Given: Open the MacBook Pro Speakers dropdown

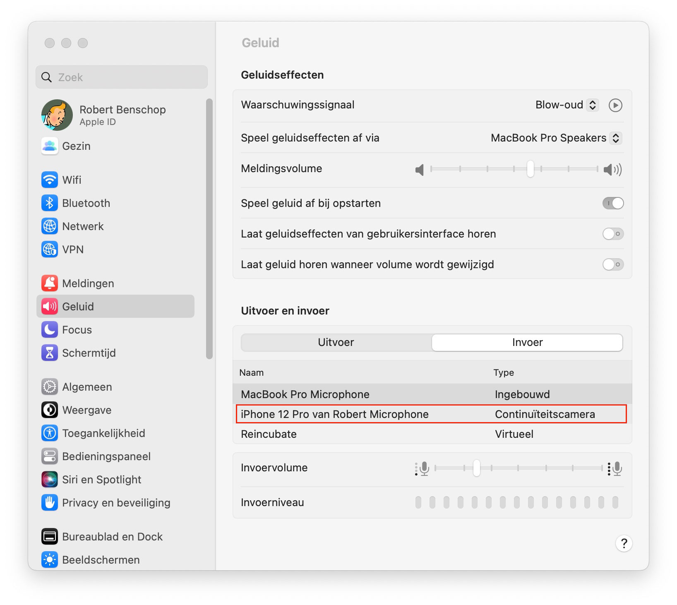Looking at the screenshot, I should pyautogui.click(x=556, y=138).
